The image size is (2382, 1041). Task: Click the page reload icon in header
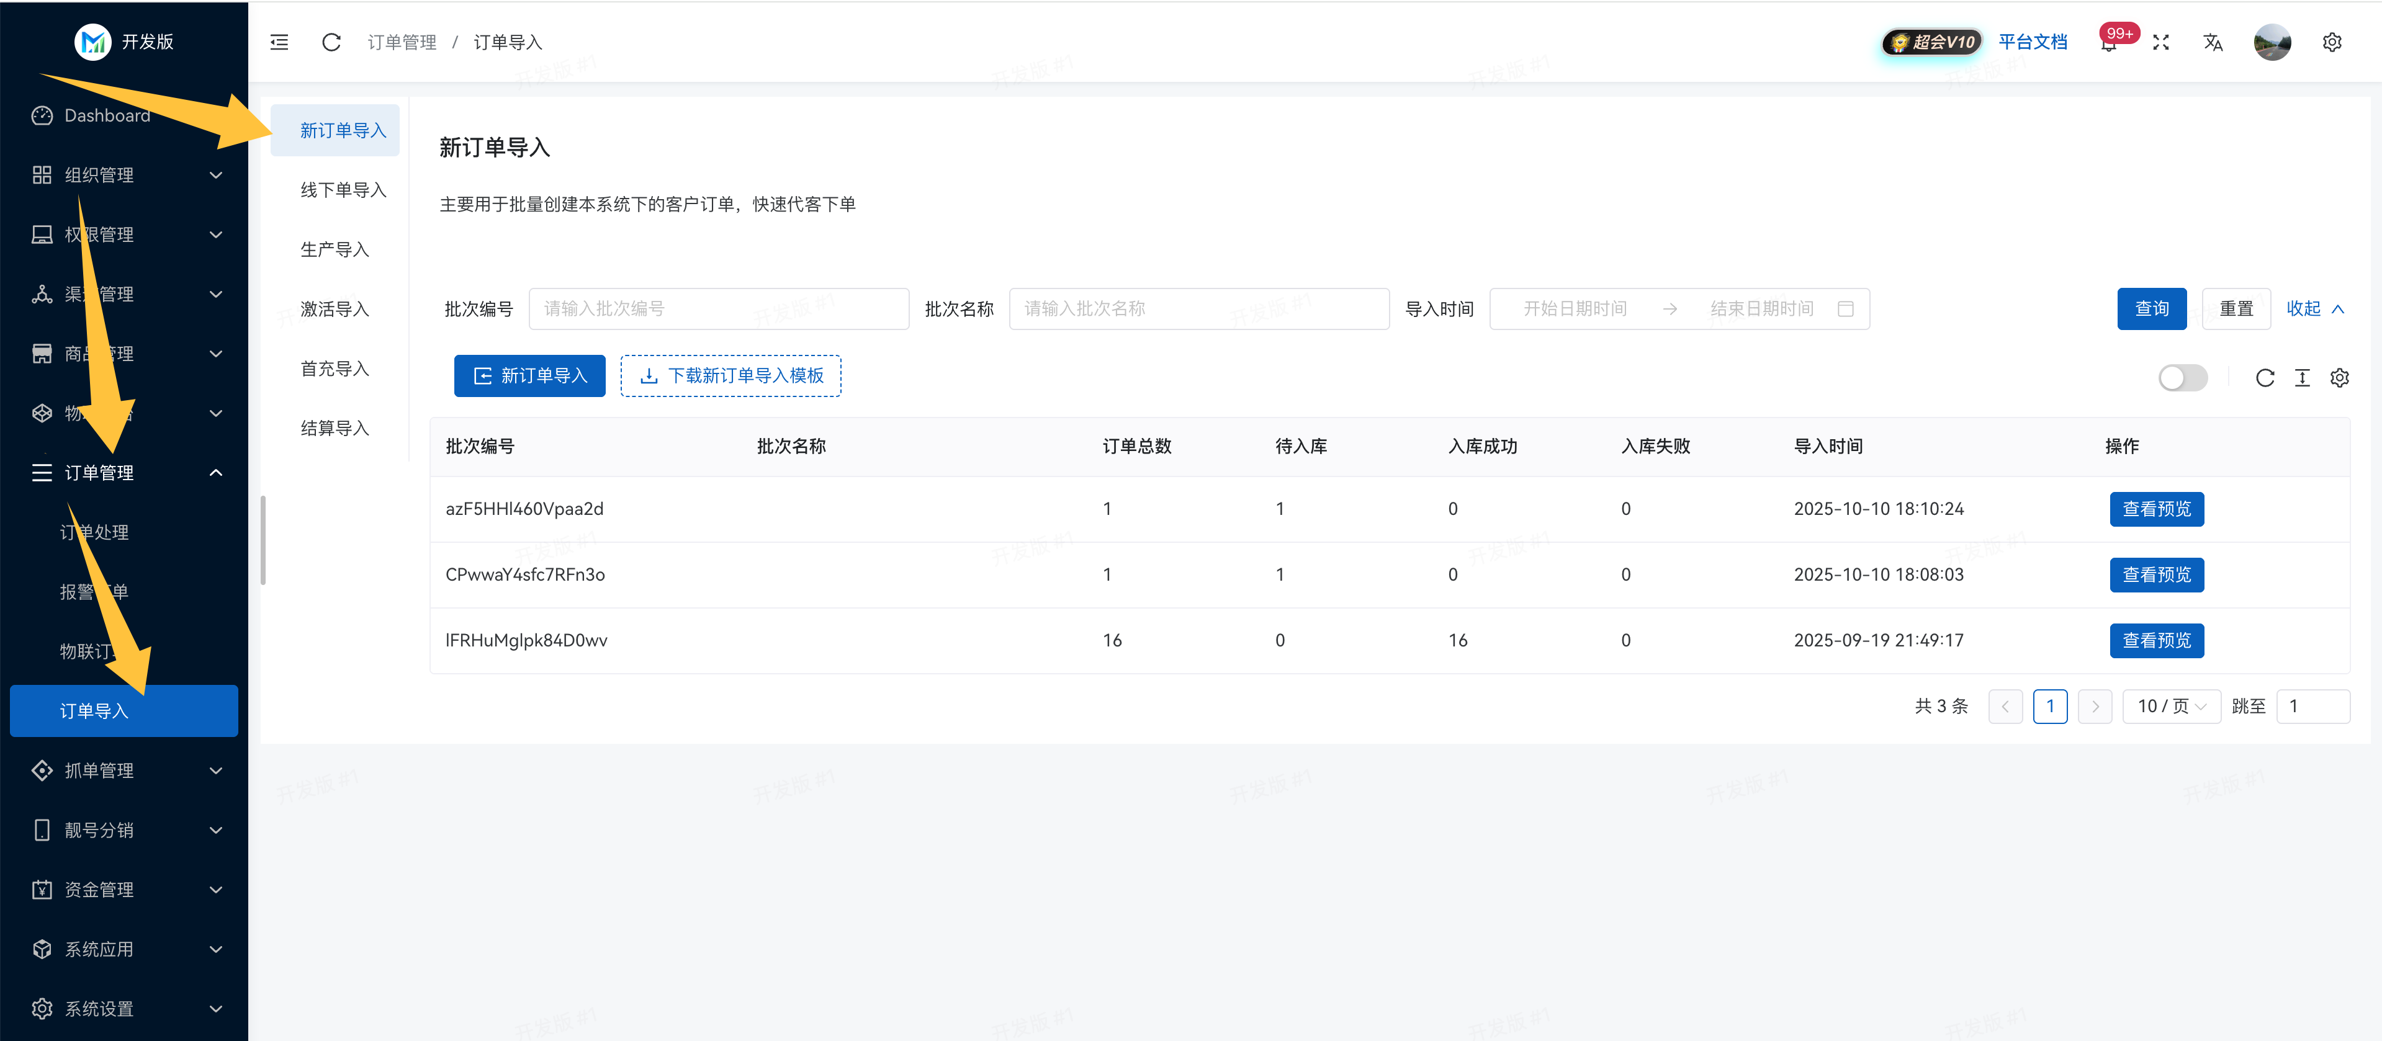point(331,43)
